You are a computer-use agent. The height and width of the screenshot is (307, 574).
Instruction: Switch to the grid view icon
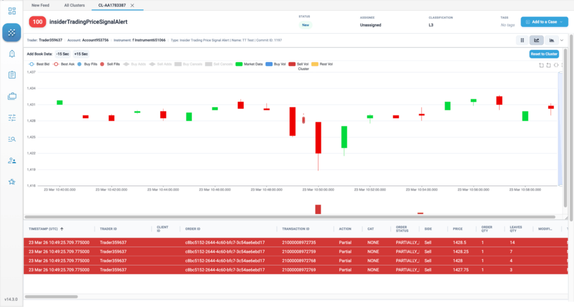[x=522, y=40]
